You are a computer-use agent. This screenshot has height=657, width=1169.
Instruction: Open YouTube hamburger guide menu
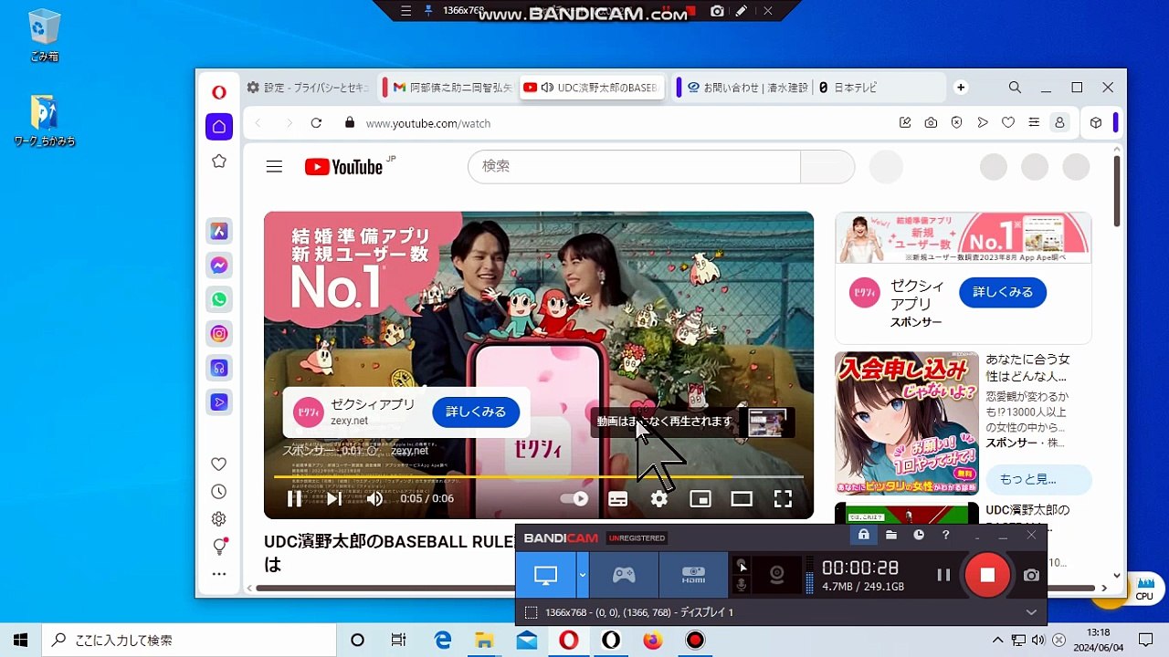click(274, 167)
